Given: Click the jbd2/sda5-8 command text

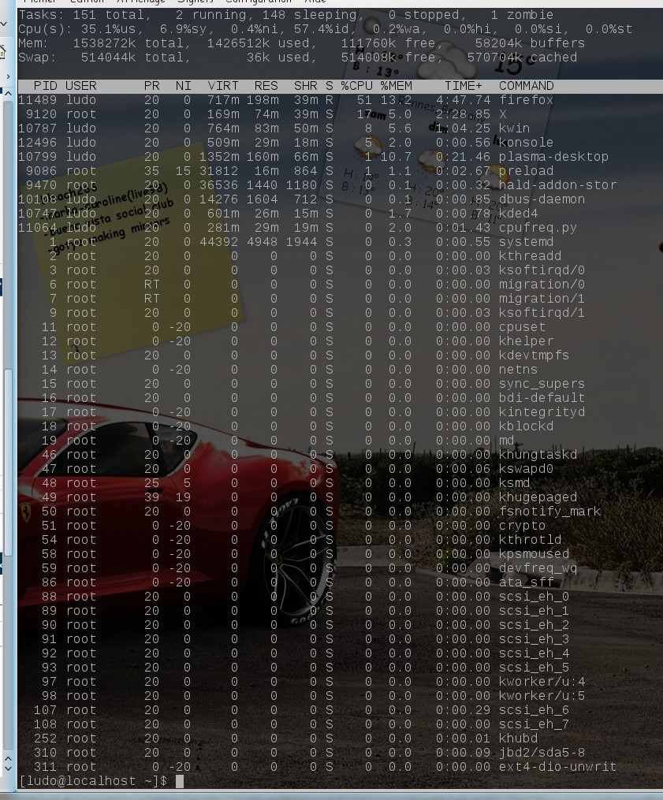Looking at the screenshot, I should (542, 753).
